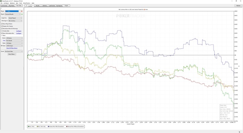Toggle the Display All-in Equity checkbox
The height and width of the screenshot is (133, 243).
tap(2, 26)
